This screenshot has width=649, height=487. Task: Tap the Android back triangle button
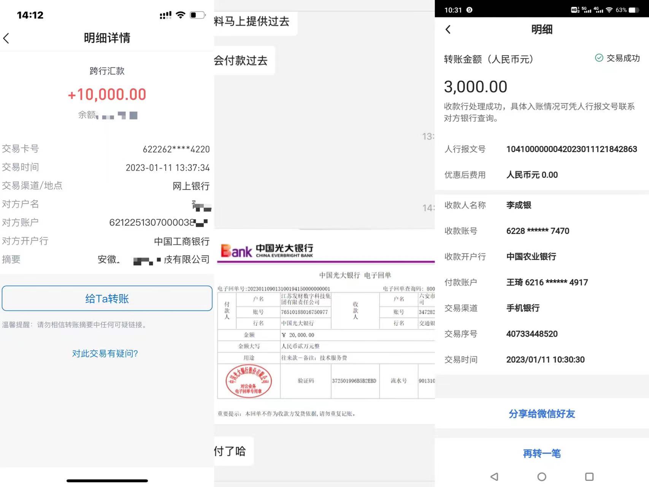pyautogui.click(x=494, y=476)
